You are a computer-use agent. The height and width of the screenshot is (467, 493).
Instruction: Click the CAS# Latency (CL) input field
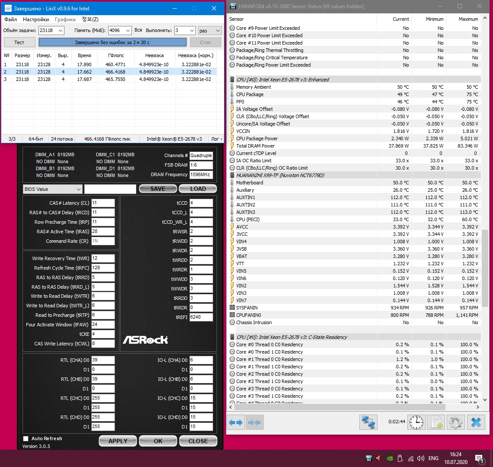(103, 203)
